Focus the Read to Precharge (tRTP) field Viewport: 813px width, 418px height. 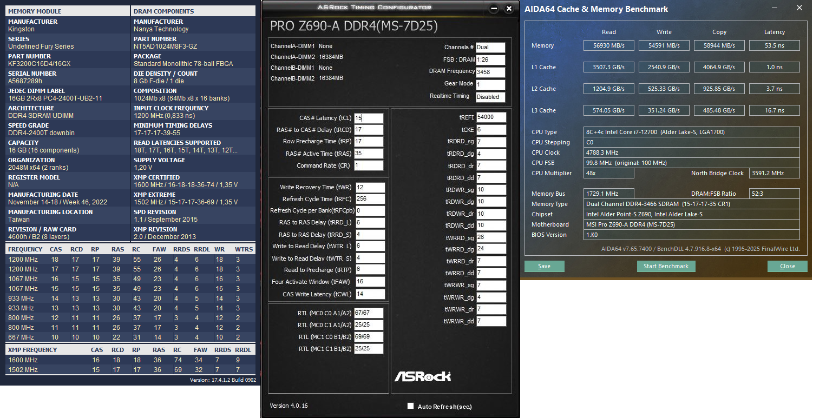coord(370,270)
